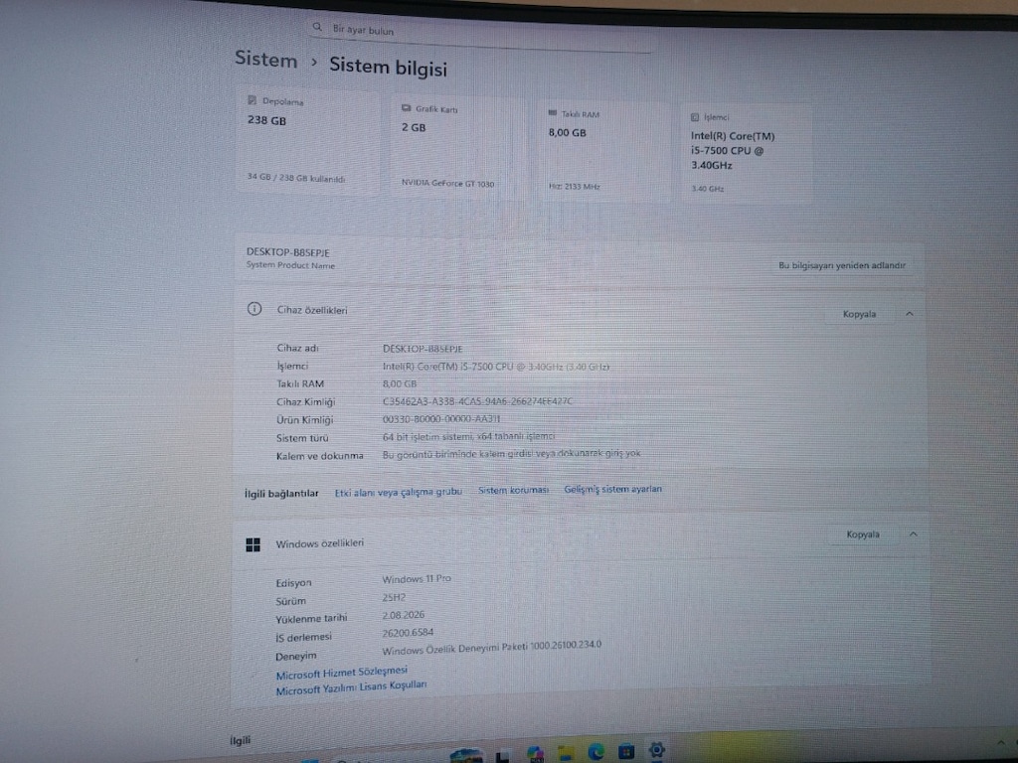Image resolution: width=1018 pixels, height=763 pixels.
Task: Select the Cihaz adı value DESKTOP-B8SEPJE
Action: pos(422,349)
